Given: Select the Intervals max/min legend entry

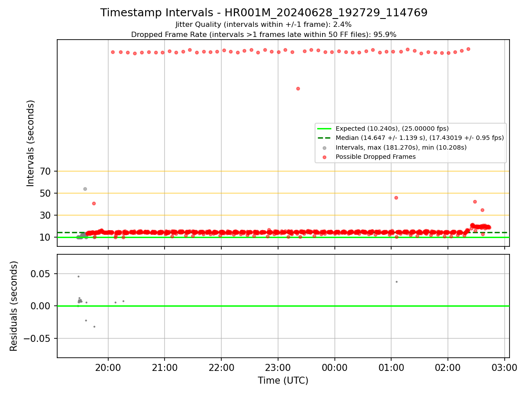Looking at the screenshot, I should 411,147.
